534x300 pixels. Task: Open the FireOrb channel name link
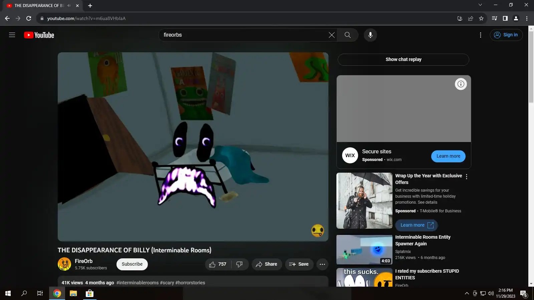(83, 261)
